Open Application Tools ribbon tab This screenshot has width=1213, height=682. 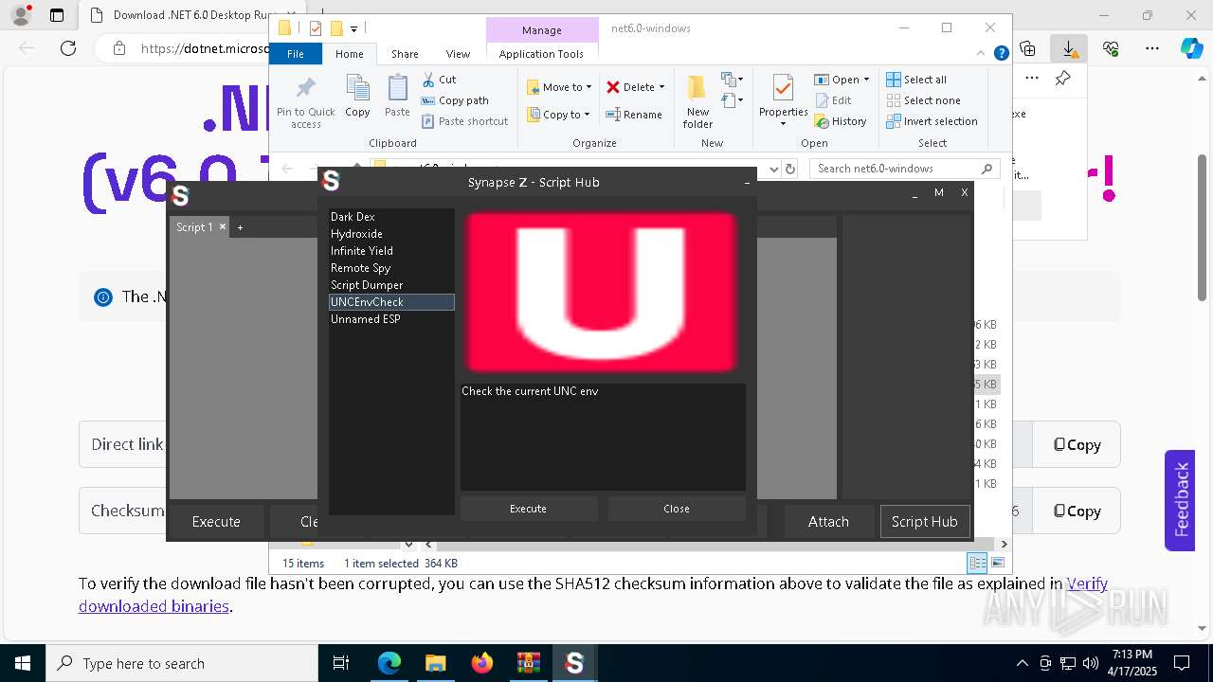541,54
